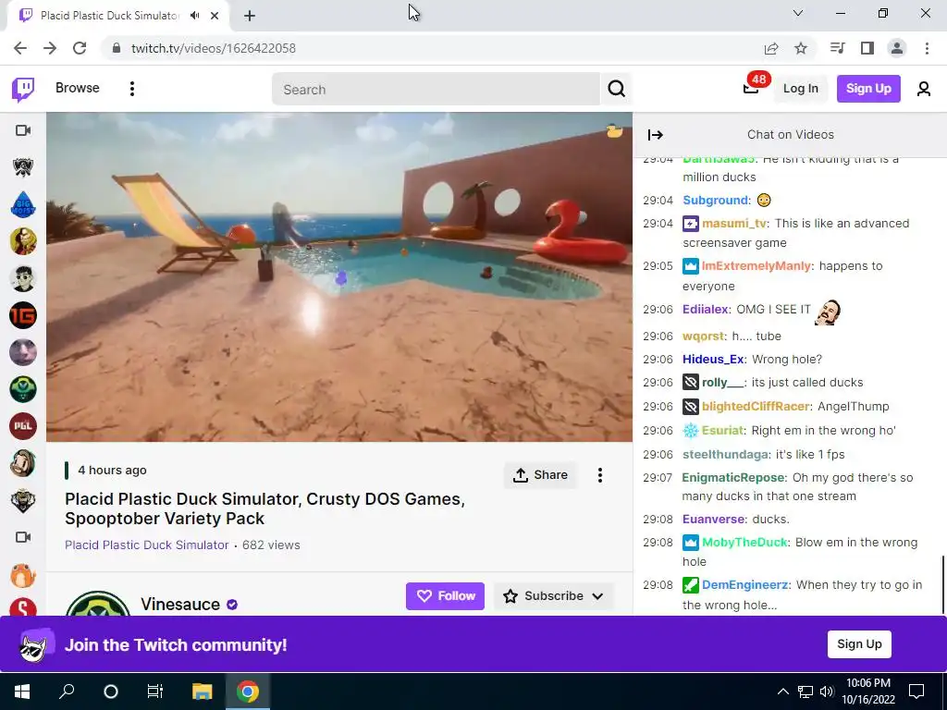
Task: Click username steelthundaga in chat
Action: pyautogui.click(x=725, y=454)
